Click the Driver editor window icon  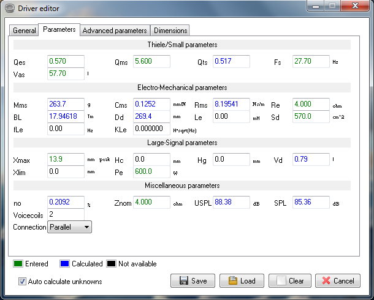click(10, 8)
